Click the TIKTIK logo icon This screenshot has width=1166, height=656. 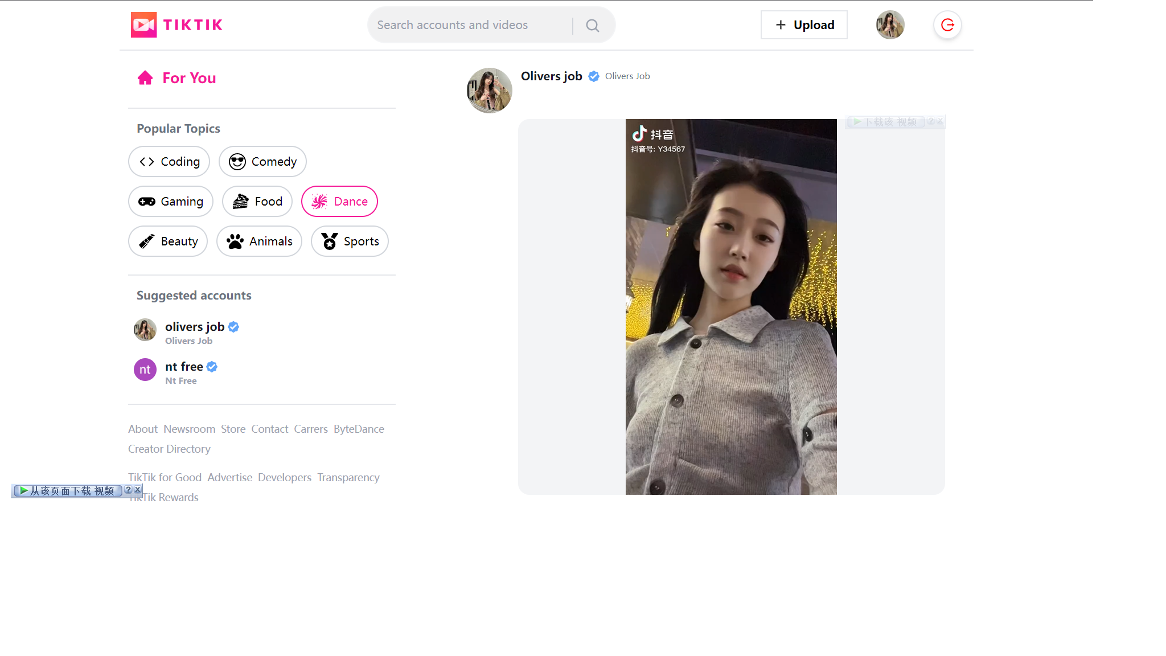(143, 24)
